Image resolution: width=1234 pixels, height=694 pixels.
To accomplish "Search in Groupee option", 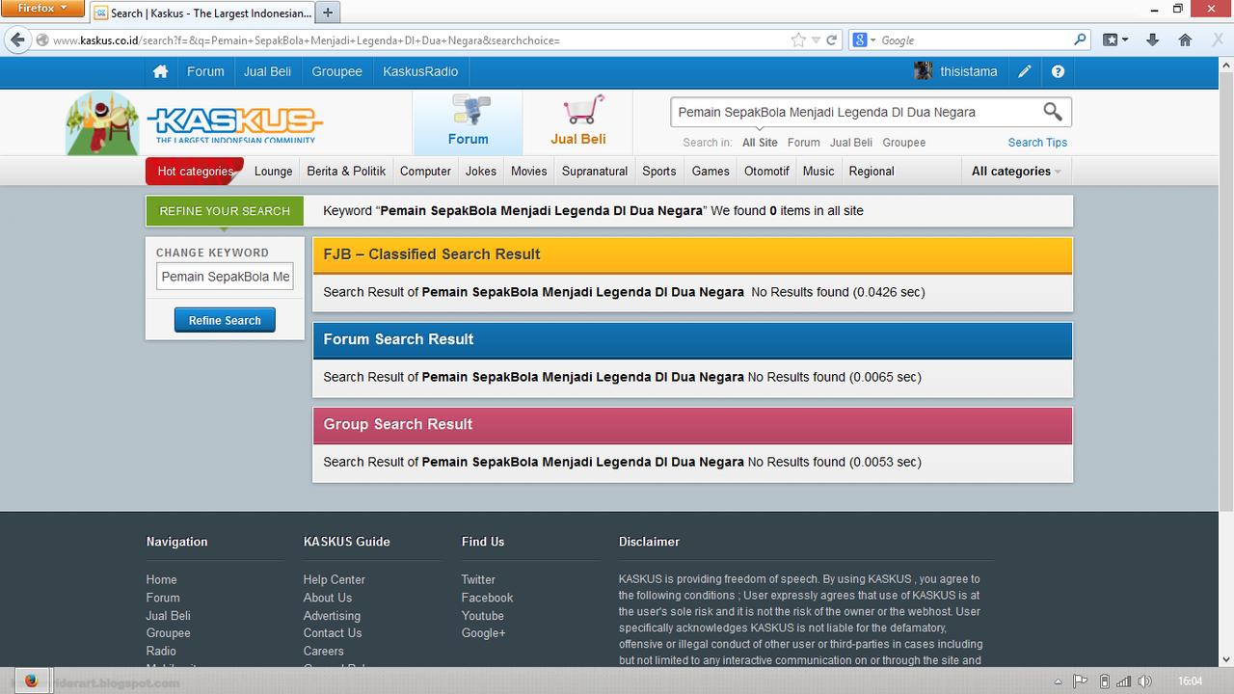I will click(x=904, y=143).
